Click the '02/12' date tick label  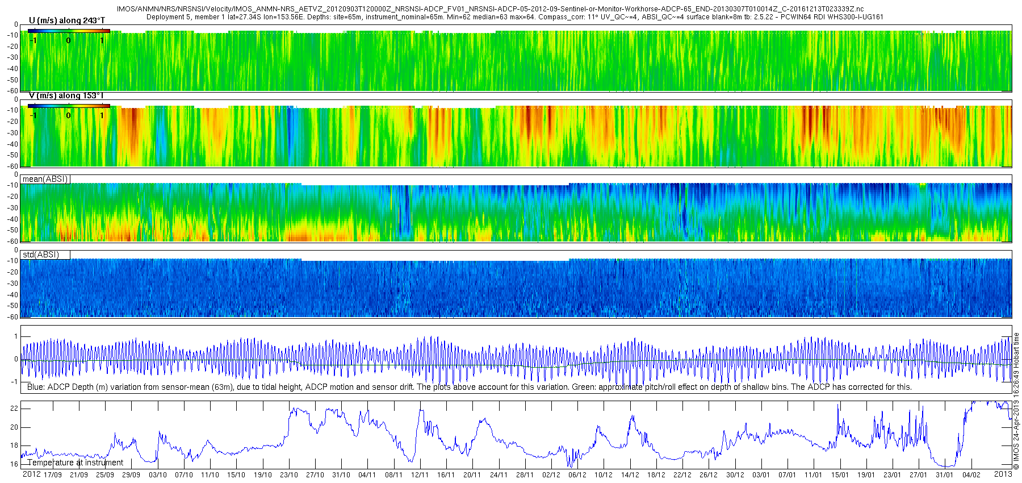551,475
